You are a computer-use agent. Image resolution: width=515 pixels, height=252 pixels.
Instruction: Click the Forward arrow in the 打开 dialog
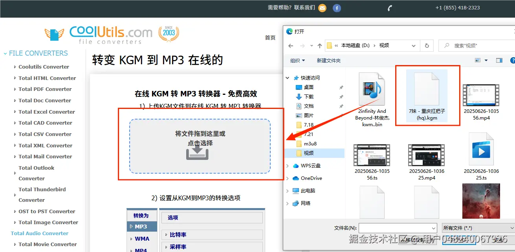click(302, 45)
